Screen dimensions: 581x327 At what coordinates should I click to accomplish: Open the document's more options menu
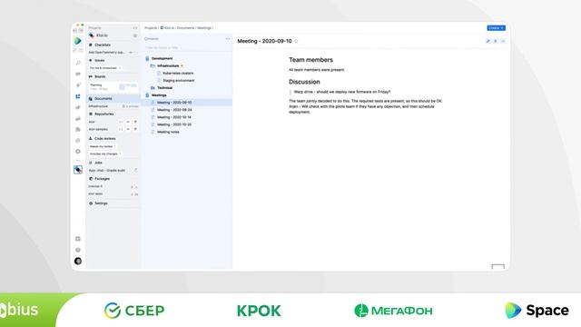coord(503,41)
